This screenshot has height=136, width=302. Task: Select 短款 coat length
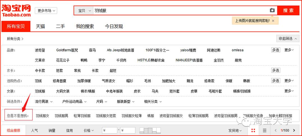point(60,71)
